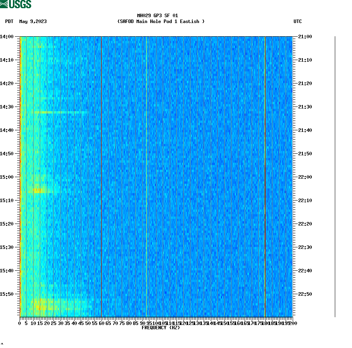The width and height of the screenshot is (352, 348).
Task: Click the FREQUENCY (HZ) axis label
Action: 161,328
